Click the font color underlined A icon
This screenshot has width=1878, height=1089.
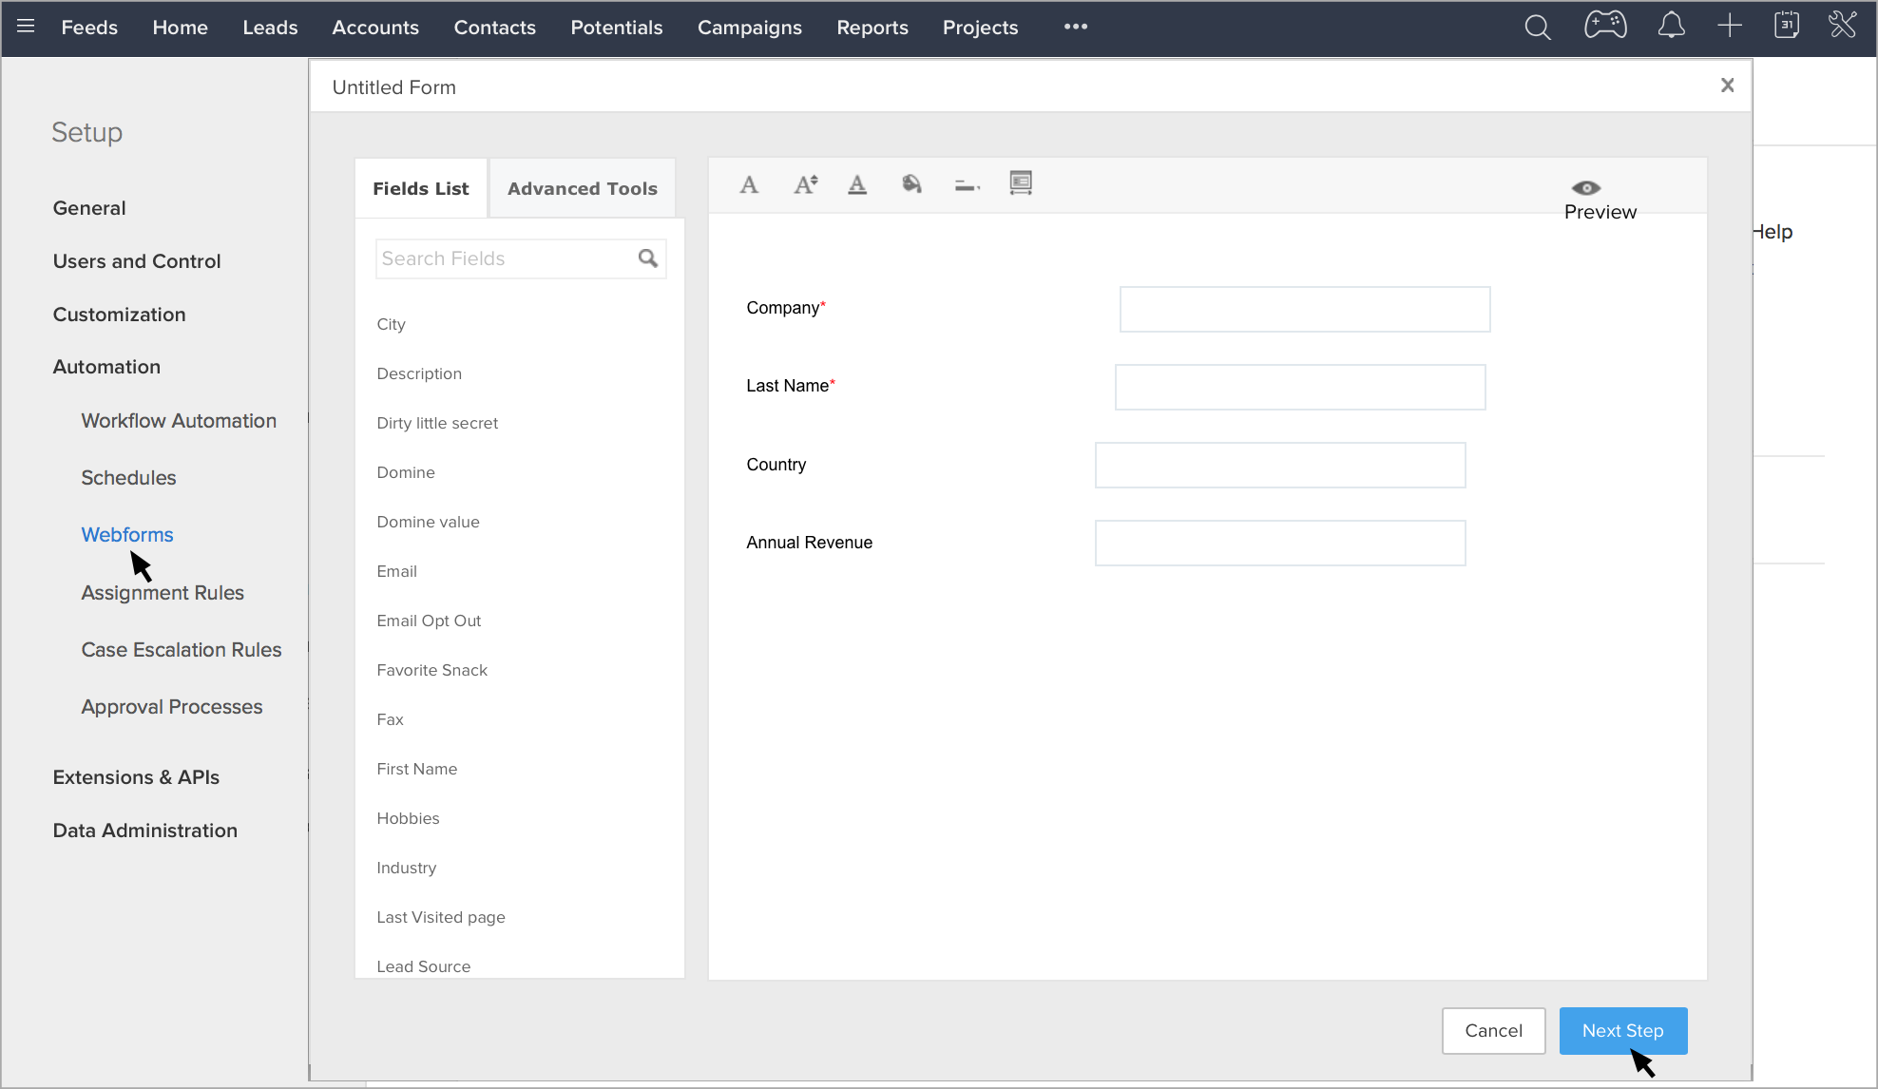[x=857, y=184]
